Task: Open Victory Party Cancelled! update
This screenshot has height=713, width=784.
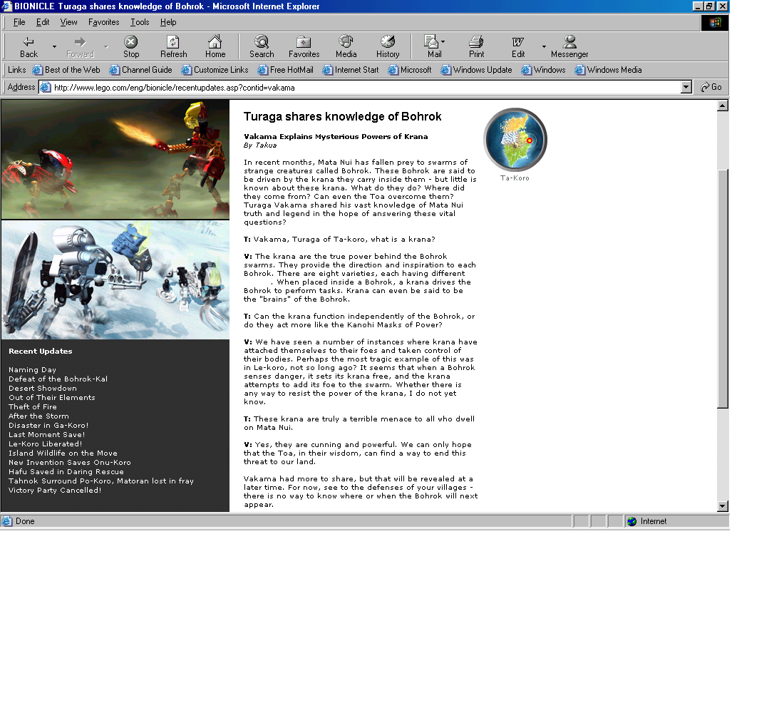Action: pyautogui.click(x=55, y=490)
